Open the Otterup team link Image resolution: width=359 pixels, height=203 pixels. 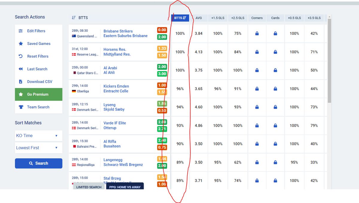[110, 128]
